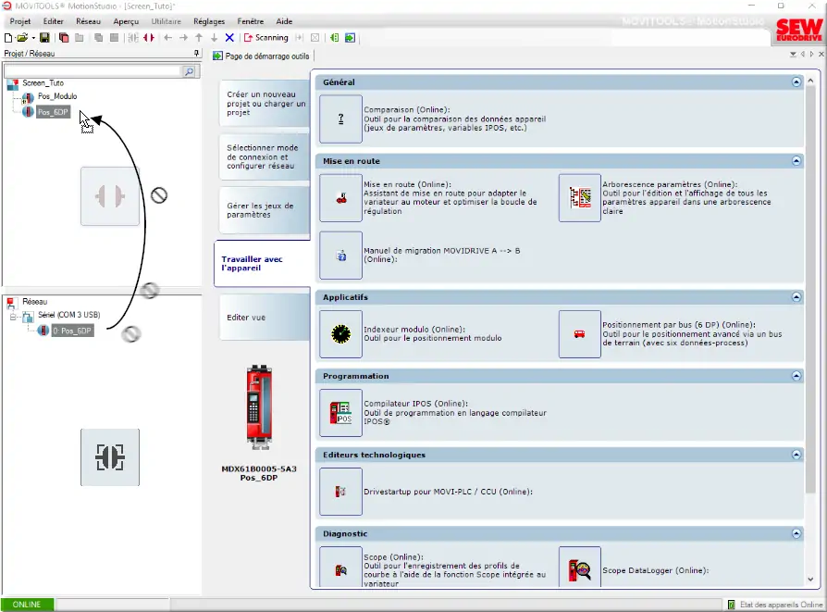Click the green ONLINE status indicator
This screenshot has width=827, height=612.
tap(27, 605)
